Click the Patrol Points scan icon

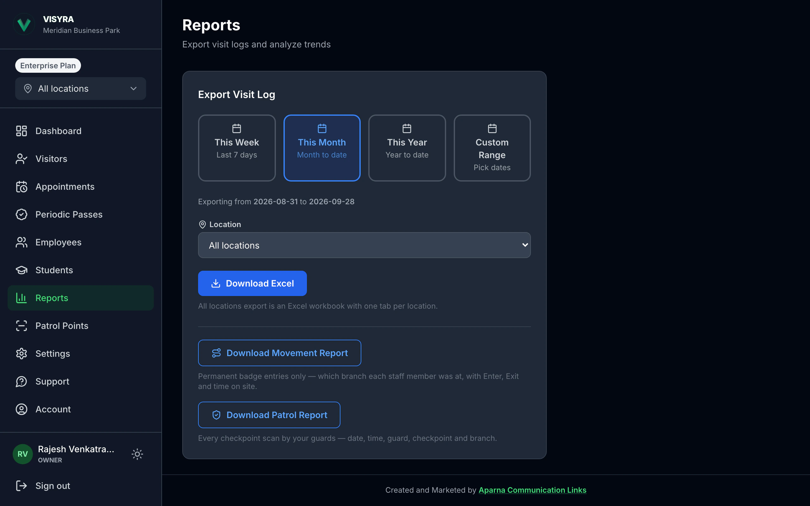click(22, 325)
